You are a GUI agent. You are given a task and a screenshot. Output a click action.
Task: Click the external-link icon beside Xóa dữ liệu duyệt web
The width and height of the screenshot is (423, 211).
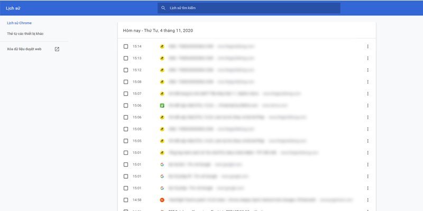[x=57, y=49]
